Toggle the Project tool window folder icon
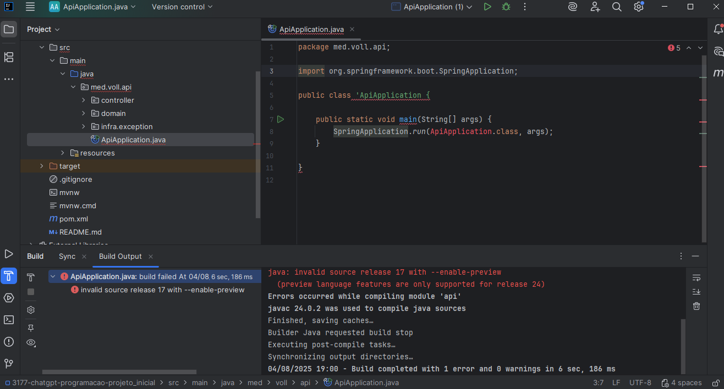The width and height of the screenshot is (724, 389). [9, 29]
